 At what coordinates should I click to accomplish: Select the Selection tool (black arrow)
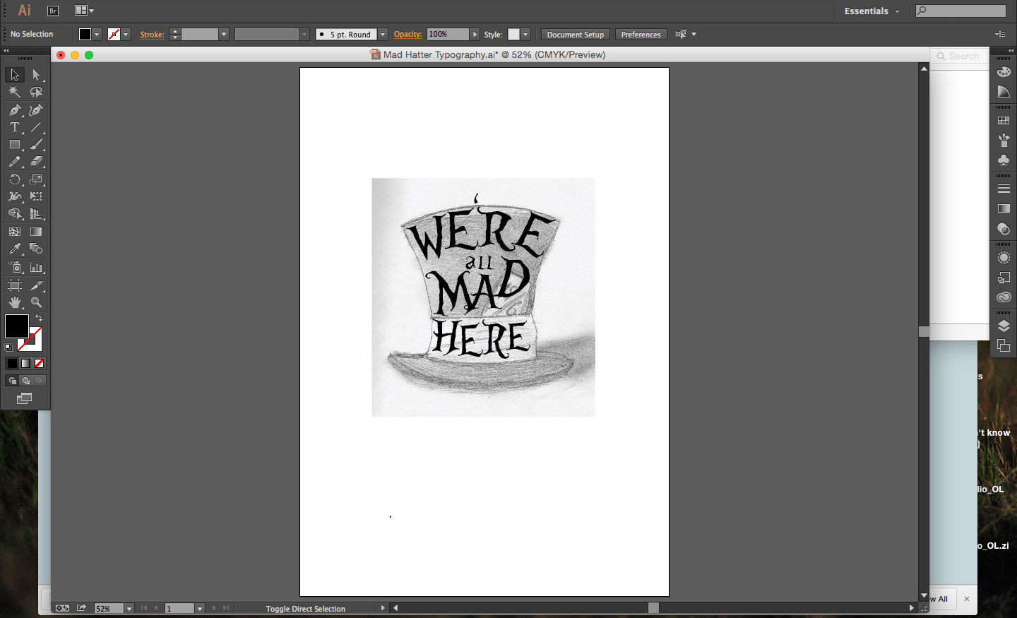pyautogui.click(x=15, y=75)
